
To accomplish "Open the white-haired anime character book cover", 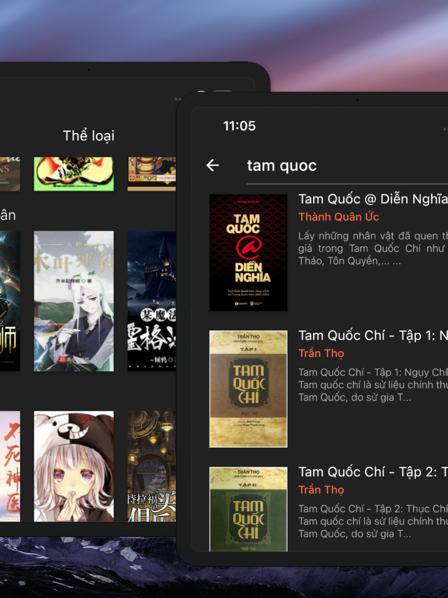I will tap(74, 301).
